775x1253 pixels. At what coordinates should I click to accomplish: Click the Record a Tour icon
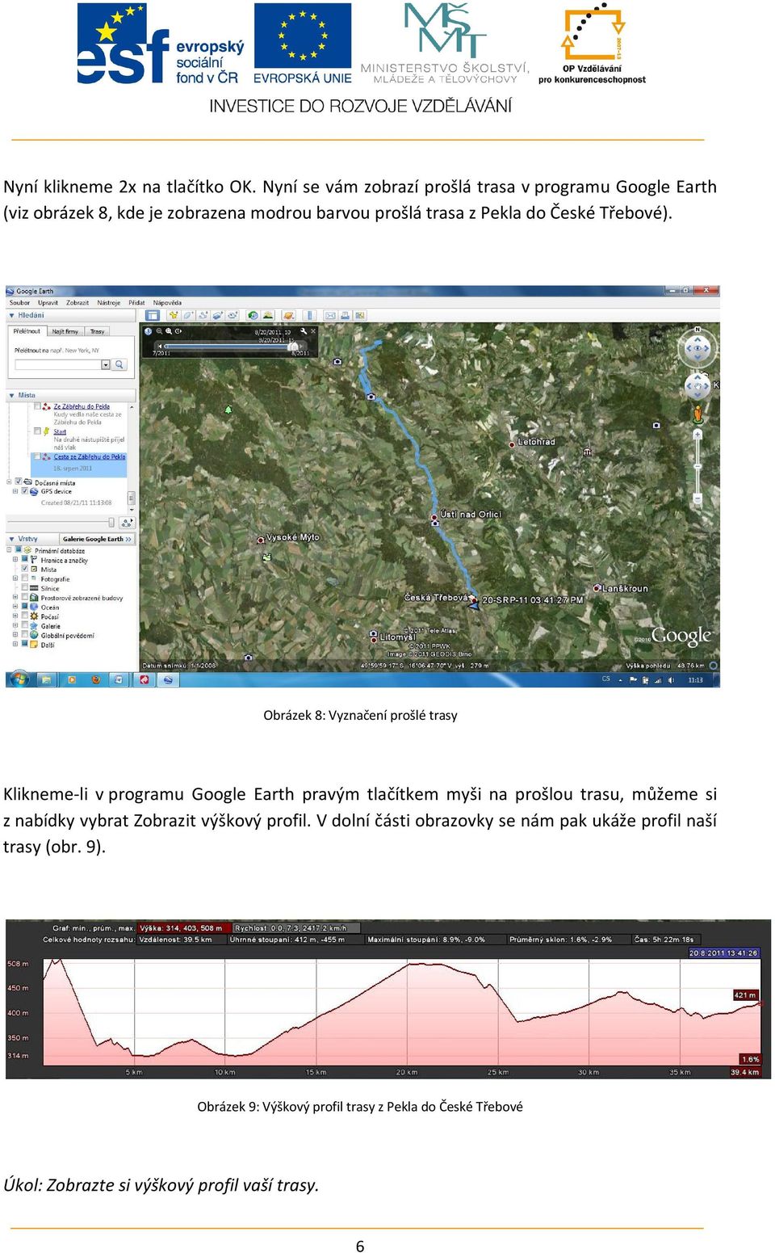[232, 315]
